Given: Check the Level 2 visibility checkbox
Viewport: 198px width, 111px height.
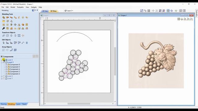Looking at the screenshot, I should click(4, 76).
